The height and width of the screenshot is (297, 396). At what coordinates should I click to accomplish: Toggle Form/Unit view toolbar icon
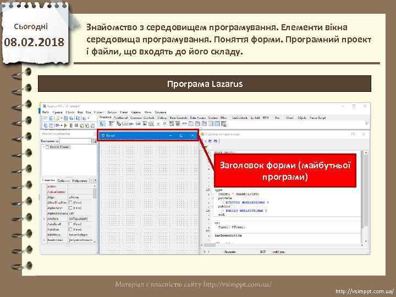click(78, 118)
